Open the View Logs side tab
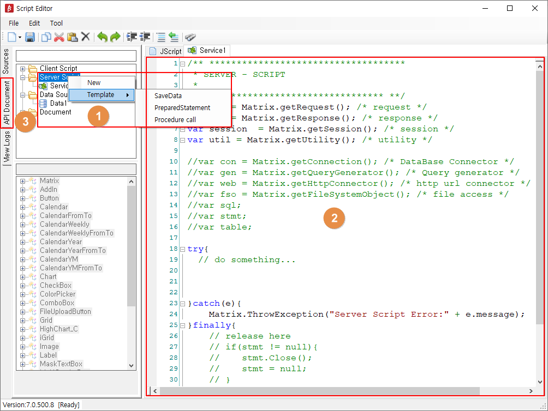This screenshot has width=548, height=411. [x=7, y=147]
